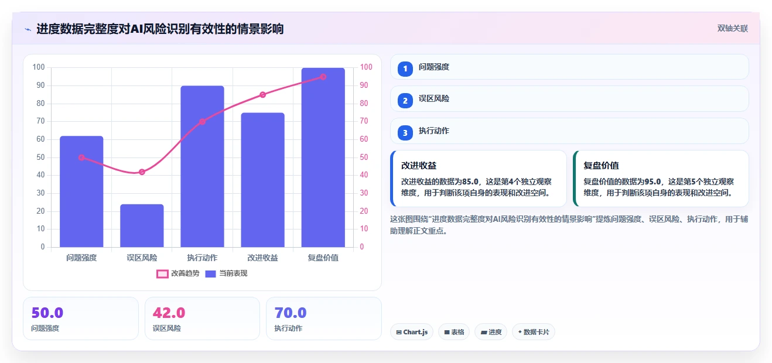Click the 进度 chip icon
The image size is (772, 363).
tap(484, 332)
